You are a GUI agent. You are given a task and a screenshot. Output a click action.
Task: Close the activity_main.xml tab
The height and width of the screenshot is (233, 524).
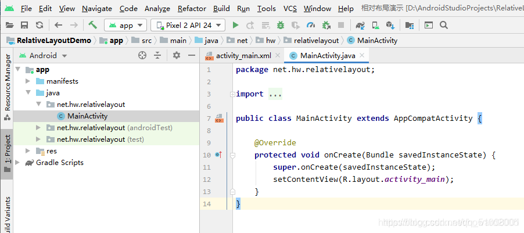coord(278,56)
